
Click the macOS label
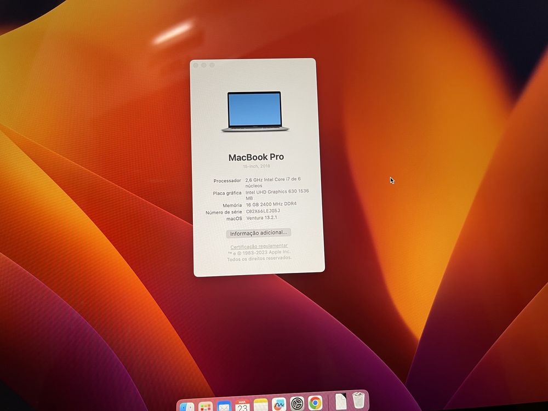pyautogui.click(x=234, y=219)
